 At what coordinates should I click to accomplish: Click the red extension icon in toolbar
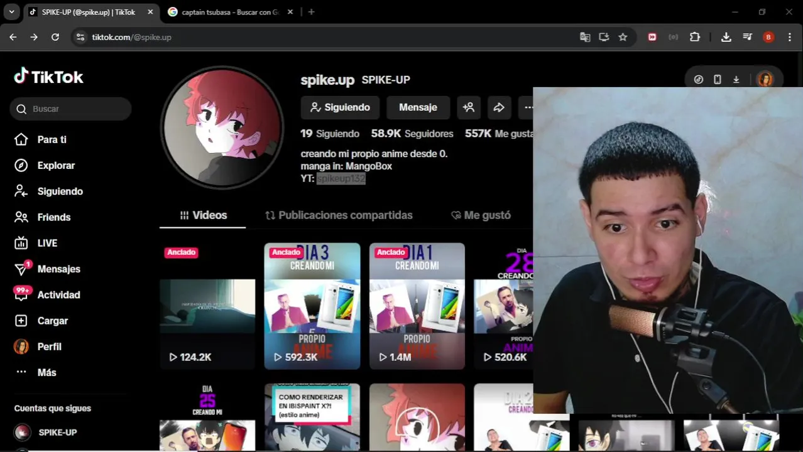pos(652,37)
